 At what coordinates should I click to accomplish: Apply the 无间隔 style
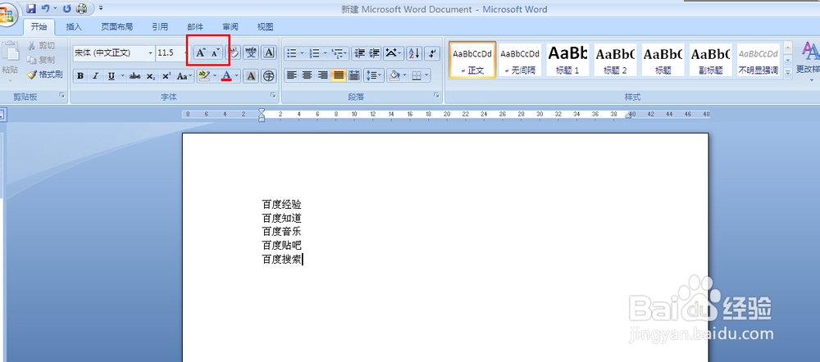click(520, 60)
